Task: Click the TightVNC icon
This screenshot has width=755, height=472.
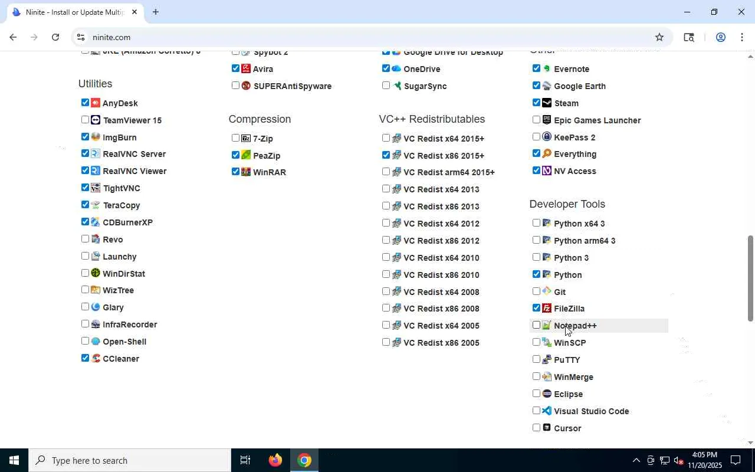Action: (x=96, y=188)
